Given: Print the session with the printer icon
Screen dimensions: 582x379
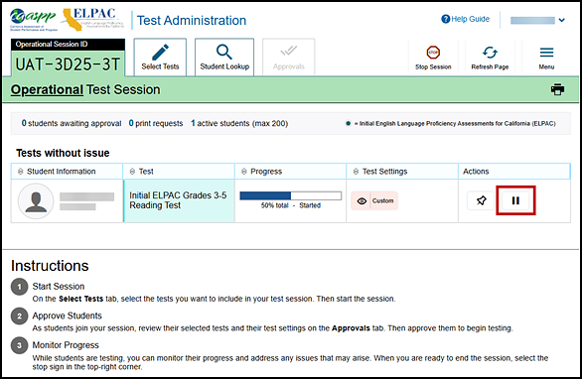Looking at the screenshot, I should [x=557, y=89].
